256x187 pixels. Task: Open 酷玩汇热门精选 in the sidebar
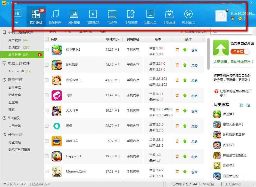19,150
